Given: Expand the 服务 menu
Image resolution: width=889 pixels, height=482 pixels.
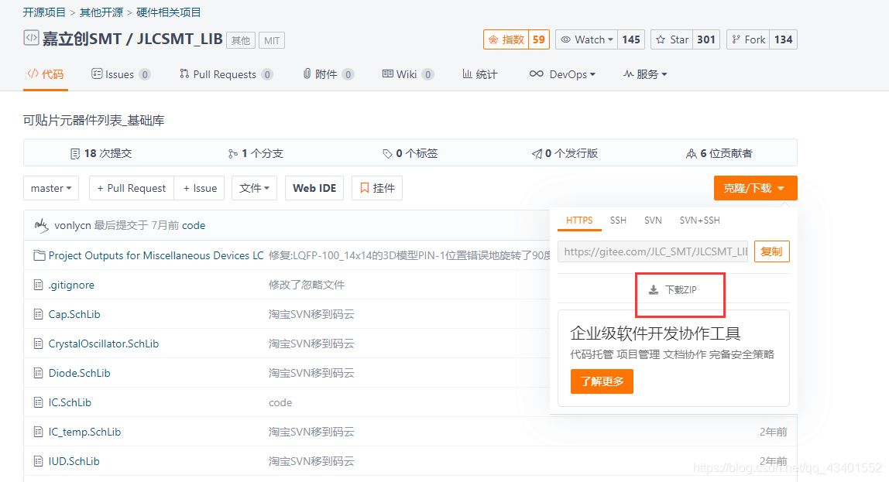Looking at the screenshot, I should [644, 74].
